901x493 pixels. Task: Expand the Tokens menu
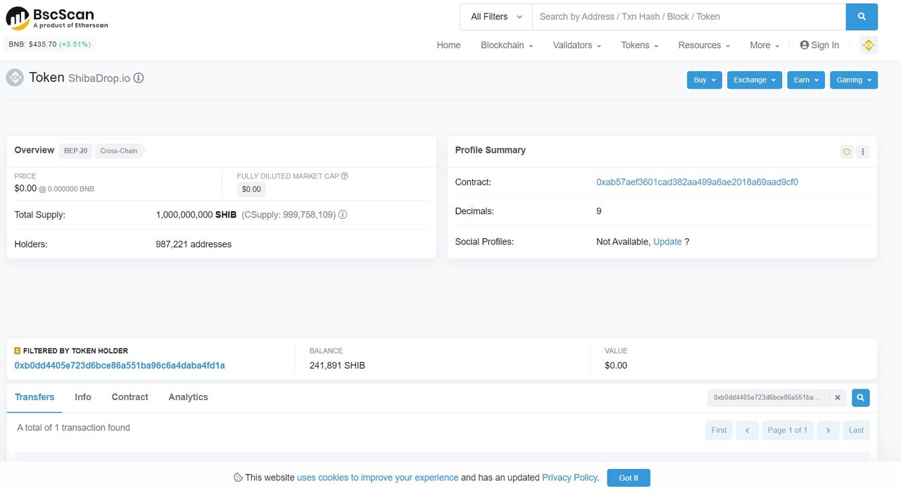[640, 45]
